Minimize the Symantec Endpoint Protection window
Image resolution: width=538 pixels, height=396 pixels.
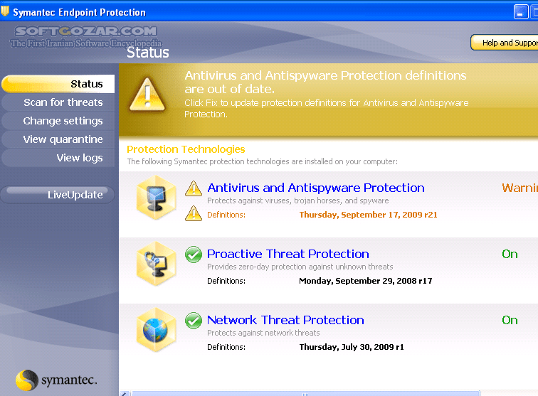pos(520,12)
